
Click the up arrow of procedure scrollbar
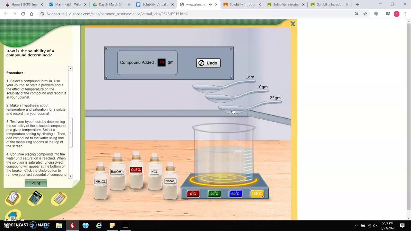70,69
